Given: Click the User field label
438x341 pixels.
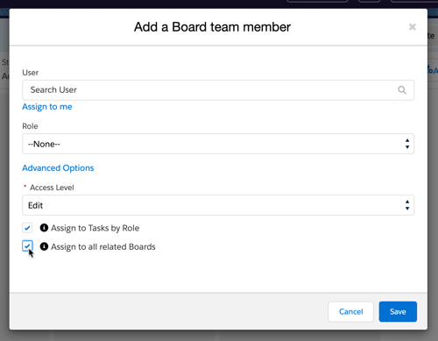Looking at the screenshot, I should click(31, 73).
